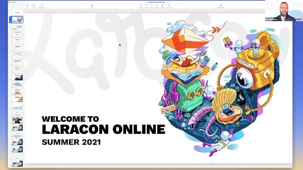Screen dimensions: 303x170
Task: Click the presenter webcam video tile
Action: click(284, 11)
